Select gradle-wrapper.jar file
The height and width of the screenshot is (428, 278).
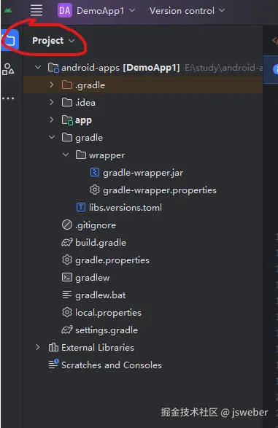click(143, 172)
